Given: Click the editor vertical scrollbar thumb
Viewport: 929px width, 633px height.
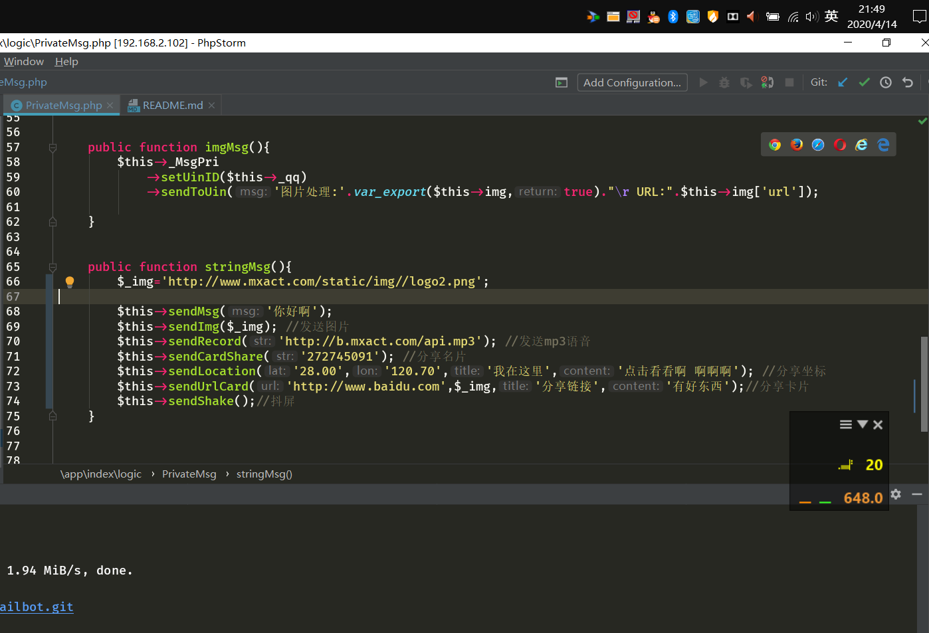Looking at the screenshot, I should (x=924, y=384).
